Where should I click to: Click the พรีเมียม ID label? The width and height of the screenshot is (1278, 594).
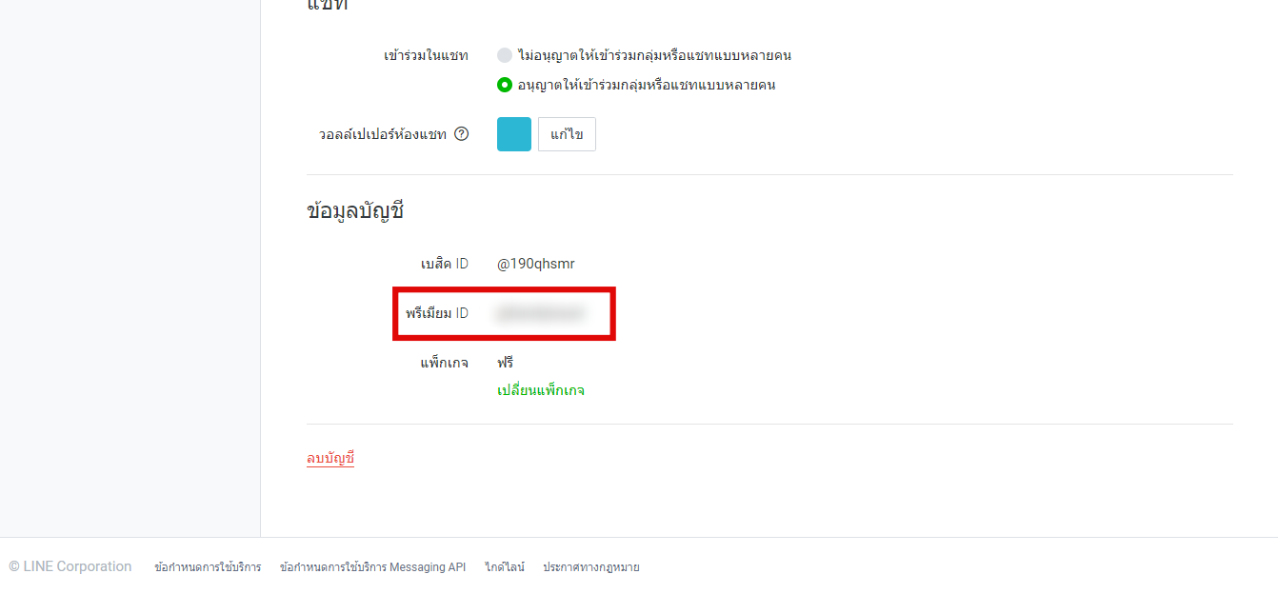click(x=437, y=312)
